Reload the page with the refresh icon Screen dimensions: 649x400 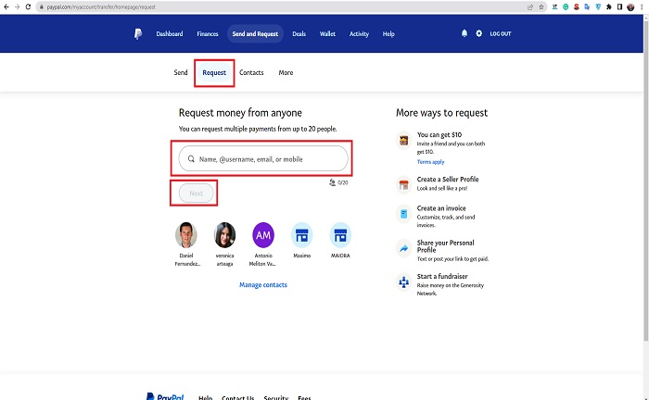28,6
